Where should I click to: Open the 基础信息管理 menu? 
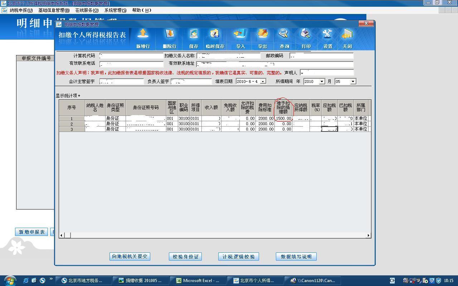(54, 10)
